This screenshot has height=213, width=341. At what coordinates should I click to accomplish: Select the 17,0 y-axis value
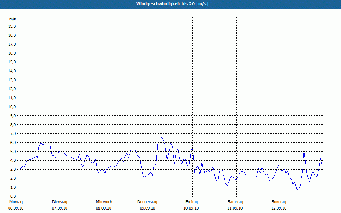pos(12,44)
